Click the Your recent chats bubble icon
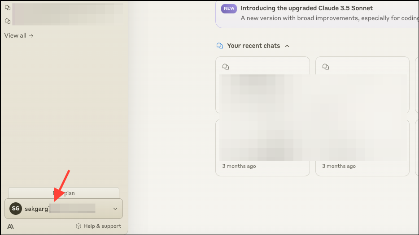 220,46
